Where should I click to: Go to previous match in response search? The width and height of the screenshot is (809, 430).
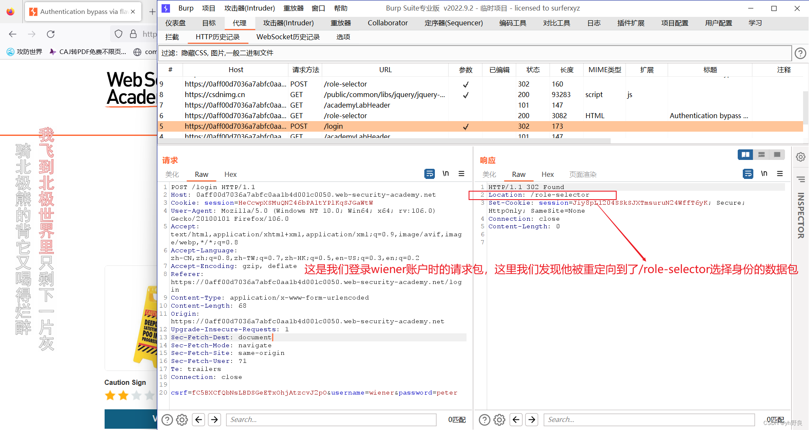pos(516,419)
